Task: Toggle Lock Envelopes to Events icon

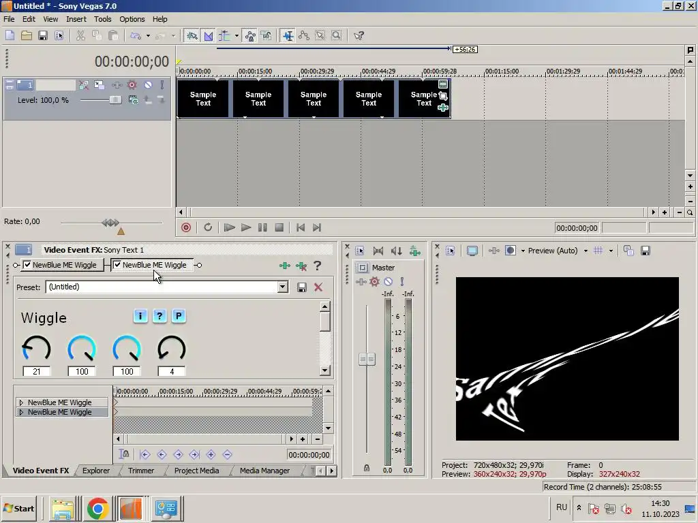Action: coord(250,35)
